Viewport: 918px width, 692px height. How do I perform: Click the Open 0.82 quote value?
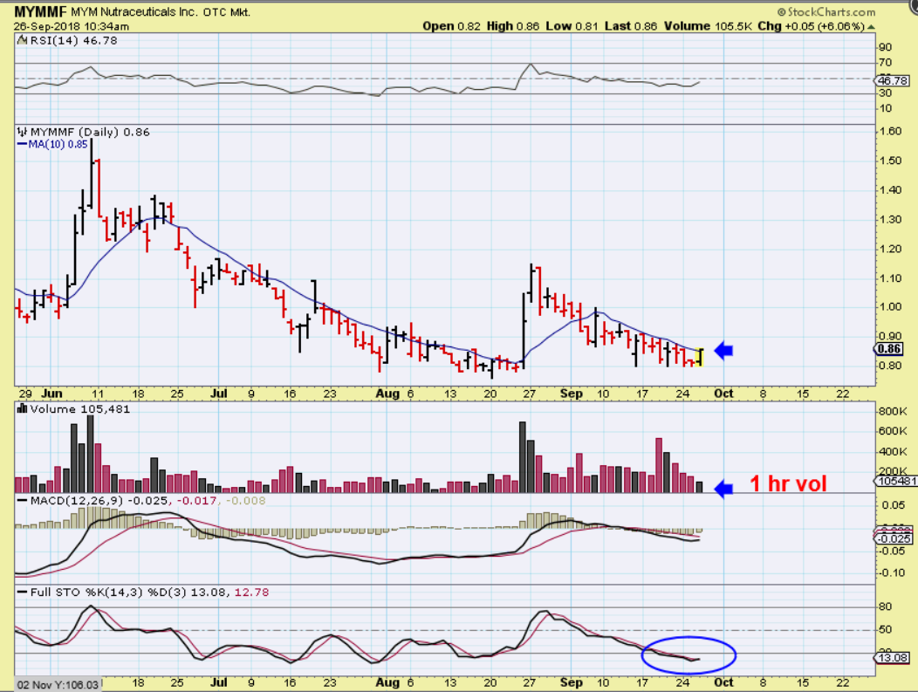[451, 26]
